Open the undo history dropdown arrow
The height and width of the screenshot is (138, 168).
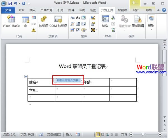click(x=19, y=3)
